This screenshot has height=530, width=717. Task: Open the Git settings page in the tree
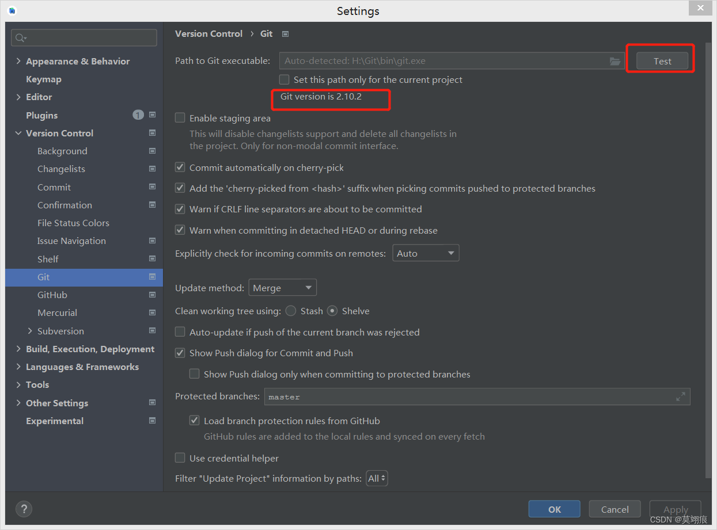tap(84, 277)
